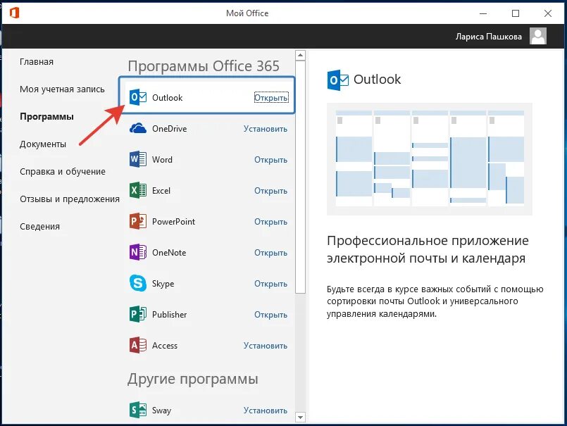This screenshot has width=567, height=426.
Task: Click Открыть next to Publisher
Action: click(271, 315)
